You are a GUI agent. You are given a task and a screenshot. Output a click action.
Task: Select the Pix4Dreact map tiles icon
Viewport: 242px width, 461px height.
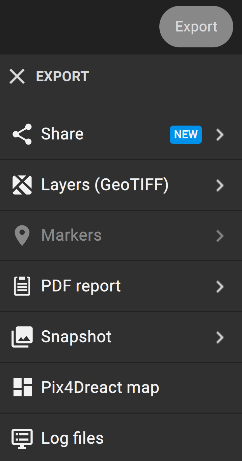[x=22, y=387]
